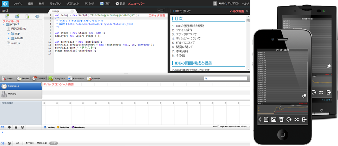Screen dimensions: 338x146
Task: Click the refresh sync icon in file panel
Action: (x=37, y=17)
